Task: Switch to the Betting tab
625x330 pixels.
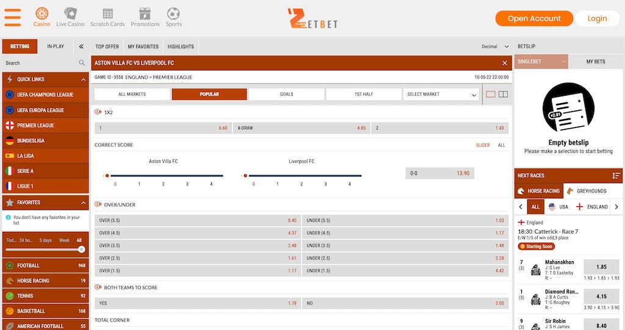Action: (x=20, y=46)
